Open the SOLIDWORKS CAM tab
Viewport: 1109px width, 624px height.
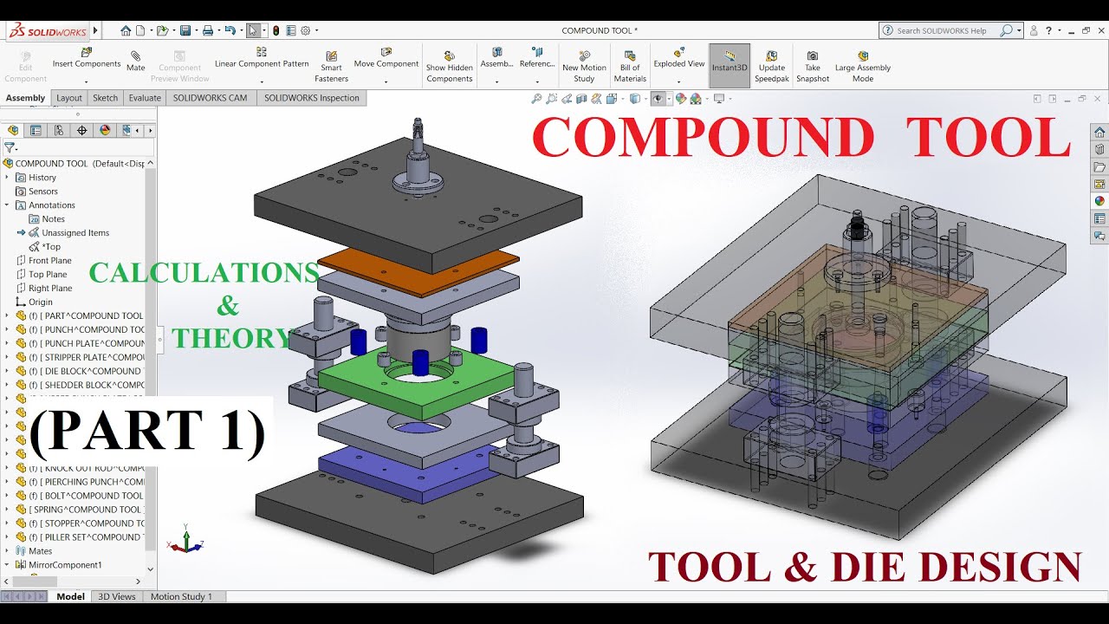point(210,98)
